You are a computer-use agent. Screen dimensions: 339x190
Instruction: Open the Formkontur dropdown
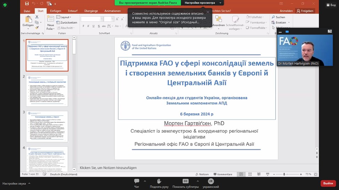click(x=256, y=23)
